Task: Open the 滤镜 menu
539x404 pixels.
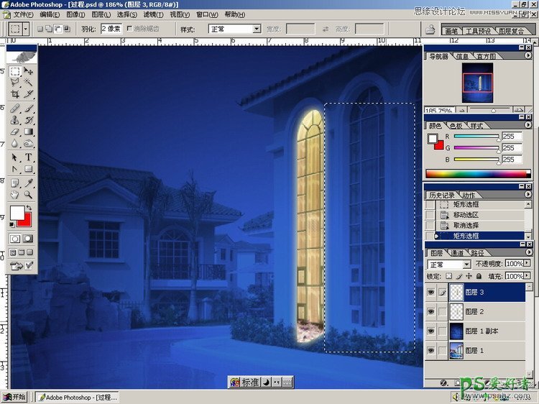Action: pos(150,14)
